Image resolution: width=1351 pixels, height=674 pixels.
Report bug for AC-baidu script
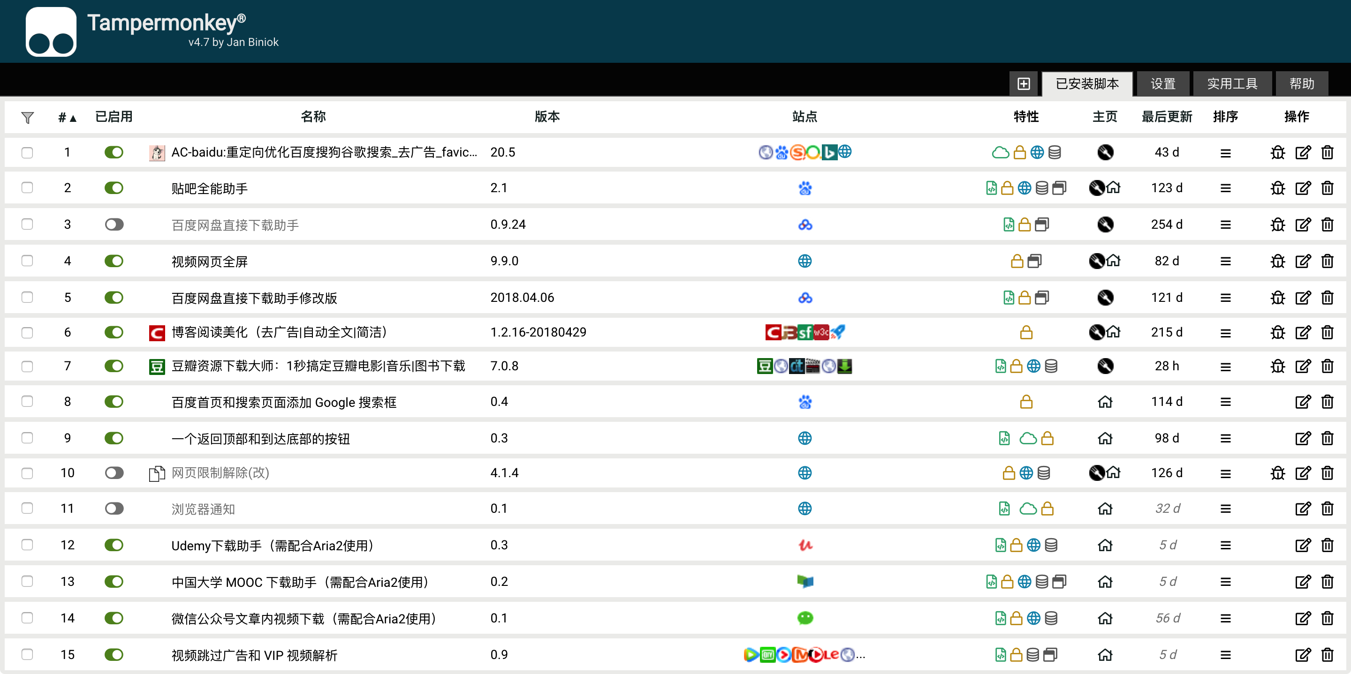pos(1278,152)
